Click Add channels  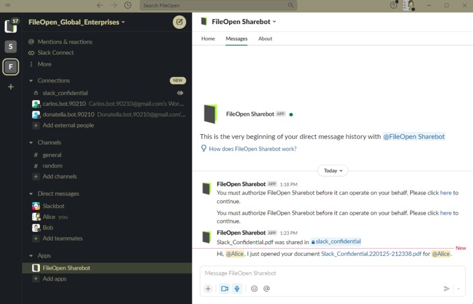[x=60, y=176]
